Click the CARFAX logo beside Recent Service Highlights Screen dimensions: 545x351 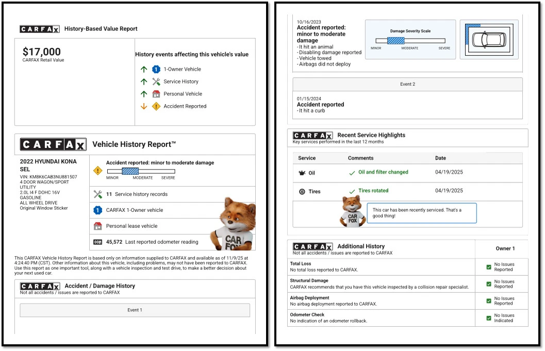[x=313, y=136]
